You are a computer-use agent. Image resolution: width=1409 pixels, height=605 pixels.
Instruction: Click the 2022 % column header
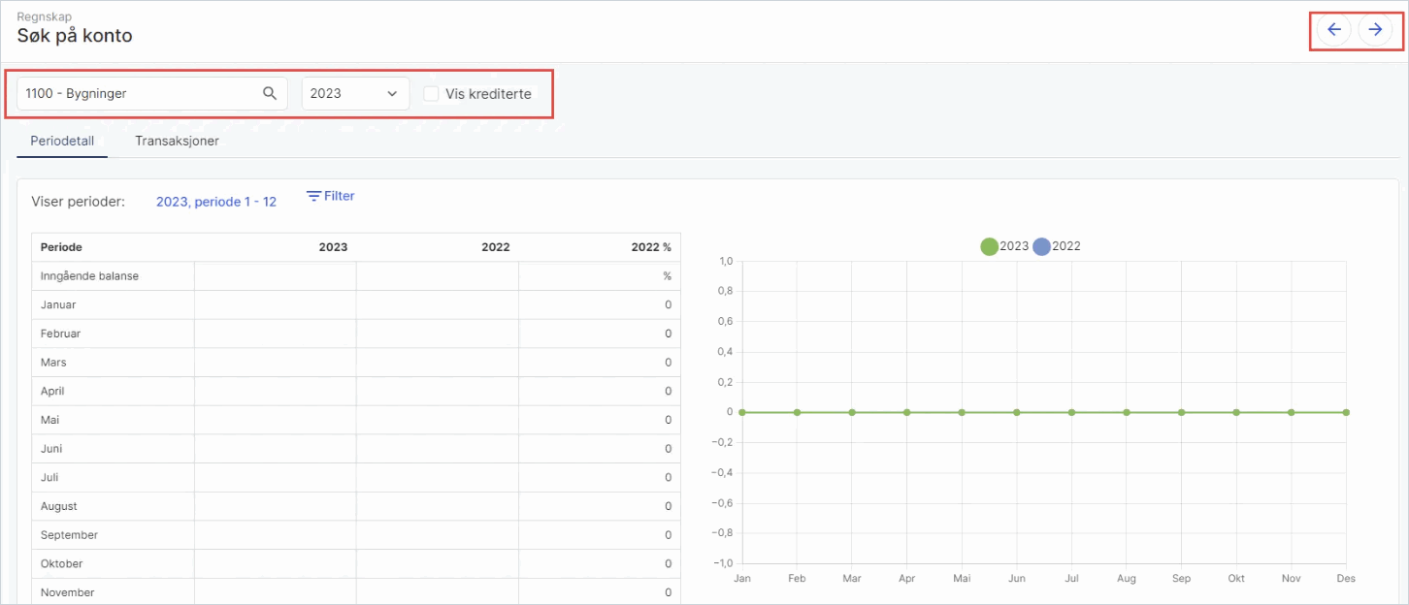point(651,247)
